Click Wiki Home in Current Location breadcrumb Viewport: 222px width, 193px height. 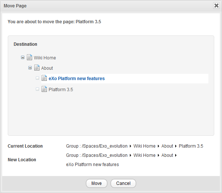pyautogui.click(x=145, y=146)
